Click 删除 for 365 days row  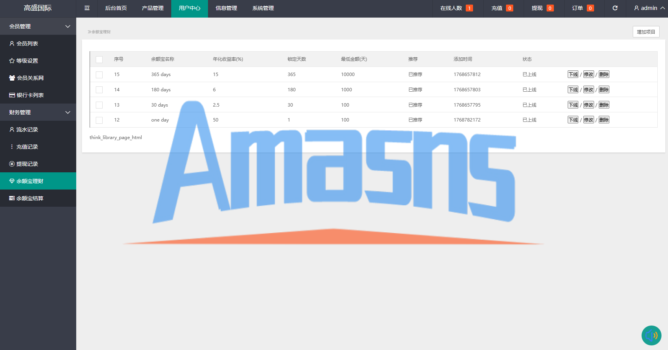tap(604, 75)
